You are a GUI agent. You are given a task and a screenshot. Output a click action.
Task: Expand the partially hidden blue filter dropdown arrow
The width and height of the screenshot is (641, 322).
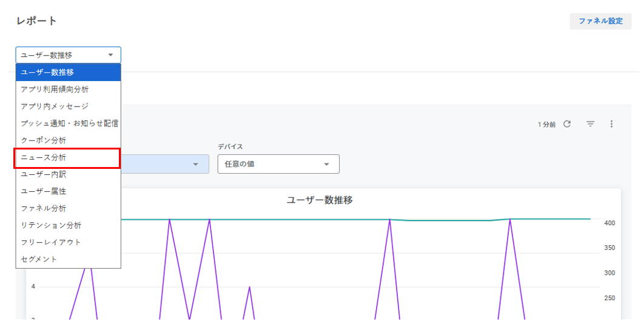(195, 164)
